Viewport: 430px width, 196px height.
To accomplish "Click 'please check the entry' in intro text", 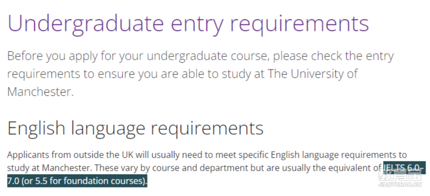I will tap(334, 57).
